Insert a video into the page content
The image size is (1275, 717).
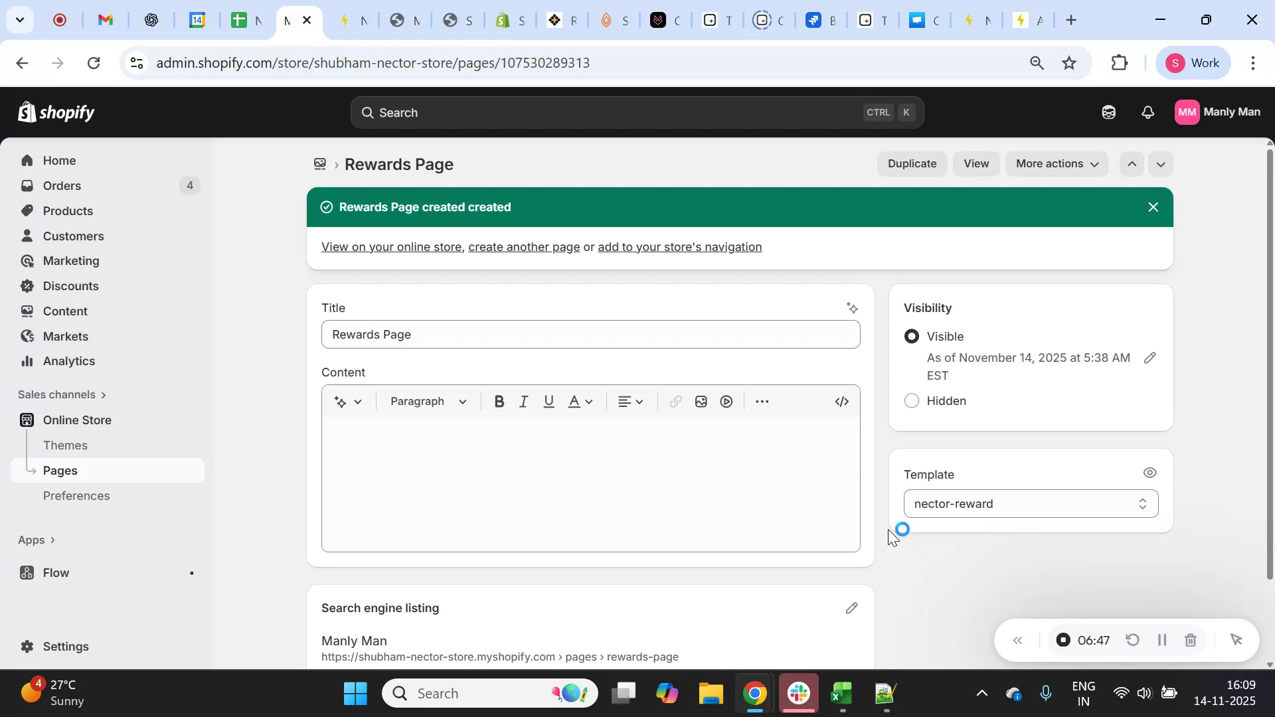click(x=726, y=401)
